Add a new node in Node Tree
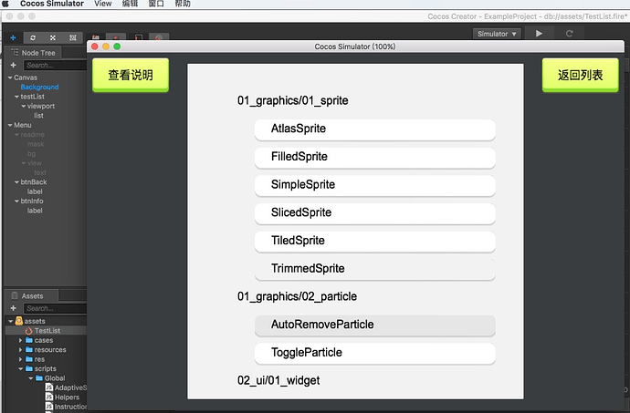 pyautogui.click(x=14, y=65)
